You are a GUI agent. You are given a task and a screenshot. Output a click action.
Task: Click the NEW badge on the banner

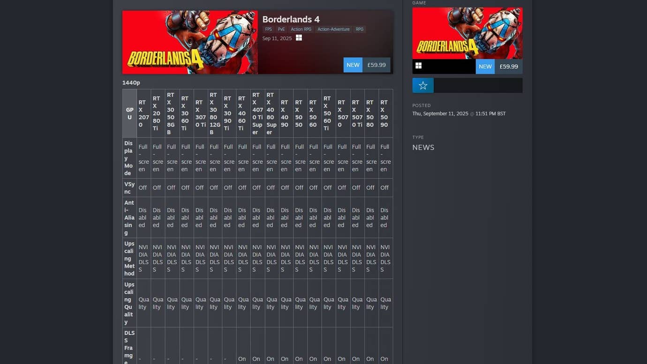(x=353, y=65)
